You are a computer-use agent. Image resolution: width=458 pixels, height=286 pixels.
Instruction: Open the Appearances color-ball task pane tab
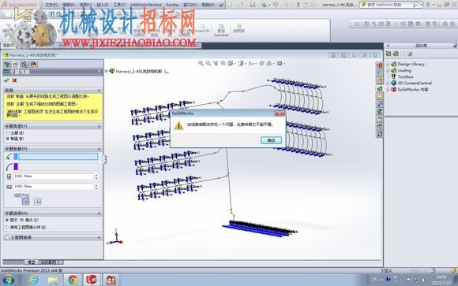tap(379, 111)
